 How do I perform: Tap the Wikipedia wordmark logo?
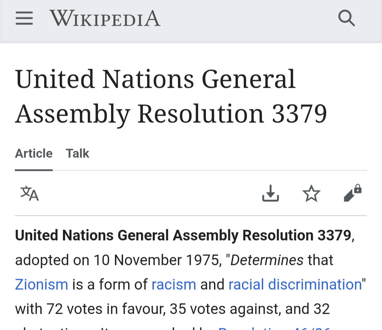point(105,18)
